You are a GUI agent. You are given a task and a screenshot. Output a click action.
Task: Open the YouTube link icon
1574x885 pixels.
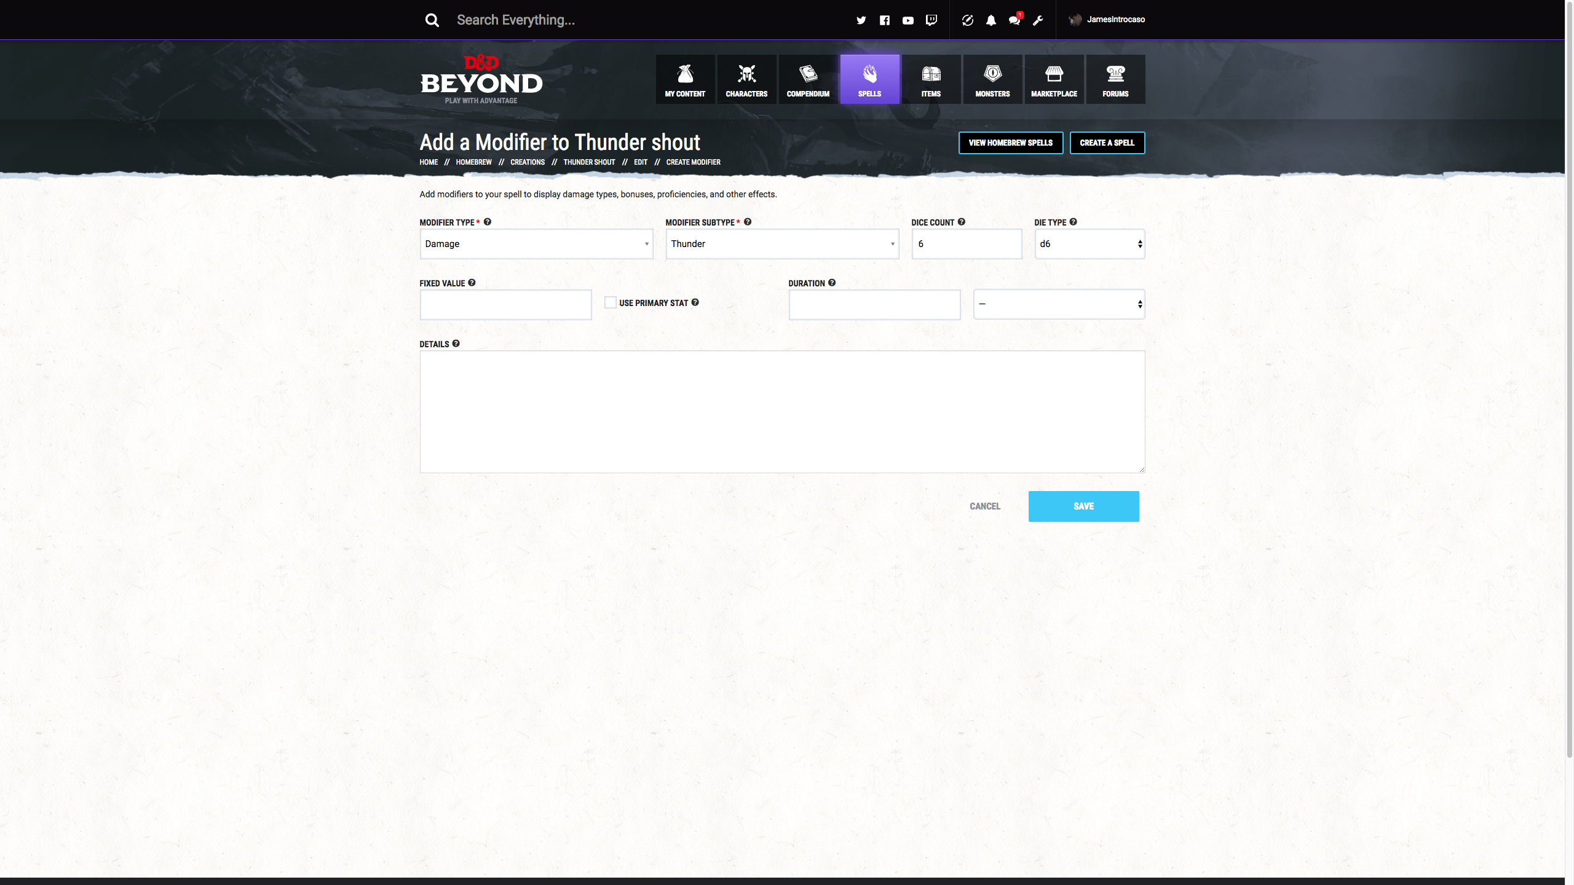(908, 20)
